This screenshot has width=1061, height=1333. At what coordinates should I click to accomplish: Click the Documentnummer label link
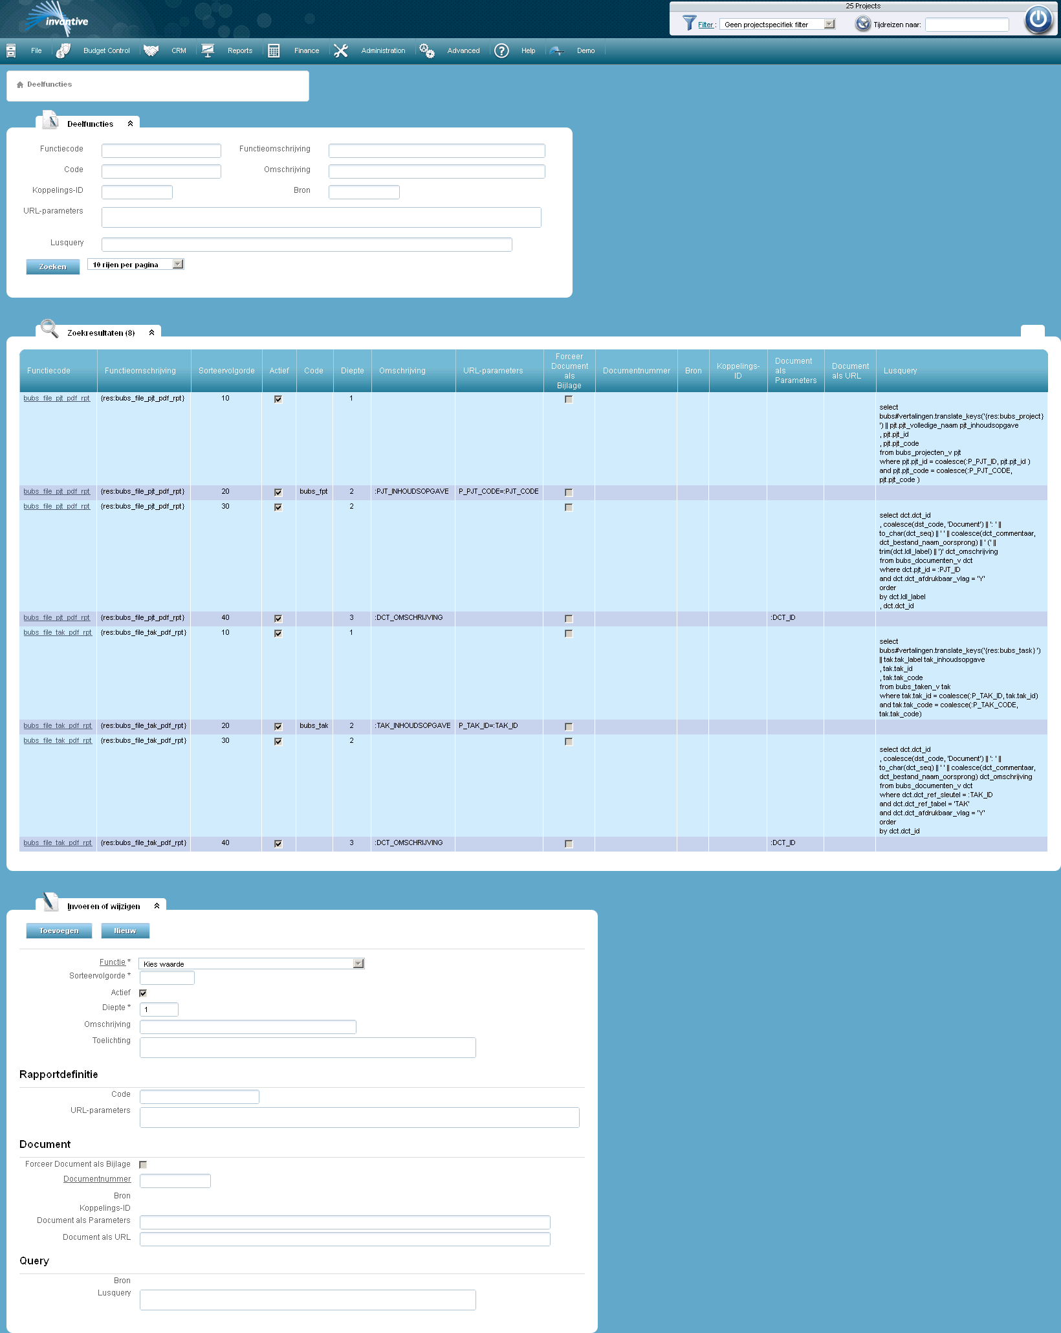point(97,1179)
